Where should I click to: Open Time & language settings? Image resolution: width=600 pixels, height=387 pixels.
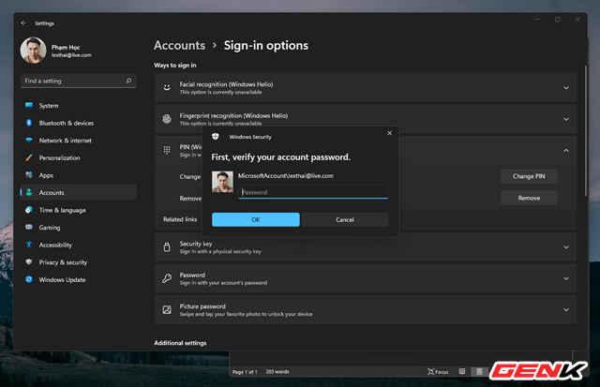click(x=79, y=210)
